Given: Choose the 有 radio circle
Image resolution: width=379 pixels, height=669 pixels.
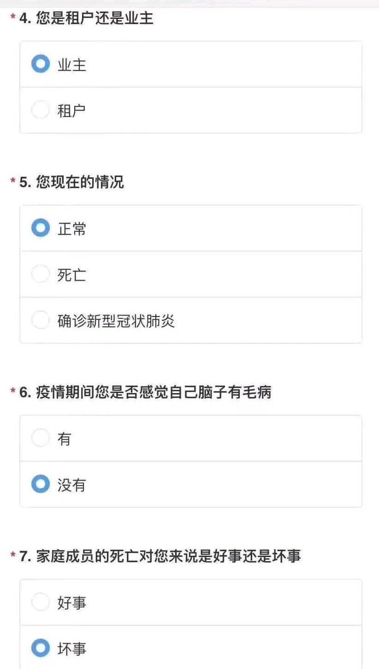Looking at the screenshot, I should pyautogui.click(x=40, y=438).
